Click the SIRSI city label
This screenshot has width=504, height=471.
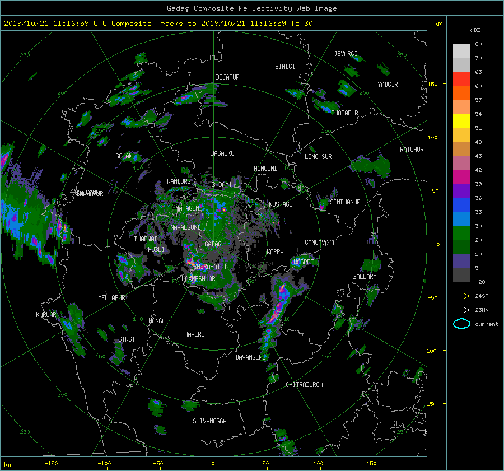coord(127,339)
